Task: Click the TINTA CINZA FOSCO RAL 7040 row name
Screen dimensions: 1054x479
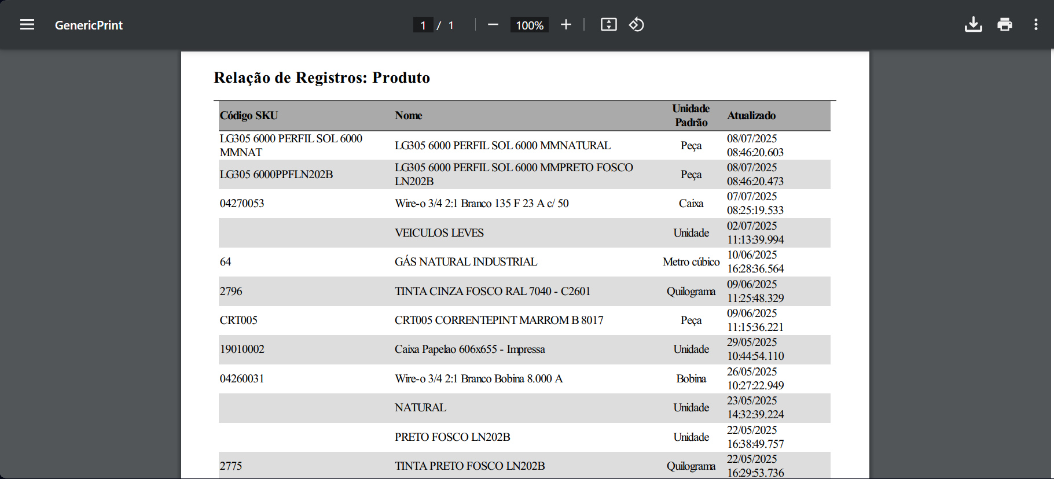Action: pos(492,292)
